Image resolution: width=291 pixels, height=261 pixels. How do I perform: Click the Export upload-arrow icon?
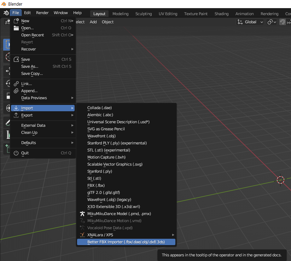(16, 115)
